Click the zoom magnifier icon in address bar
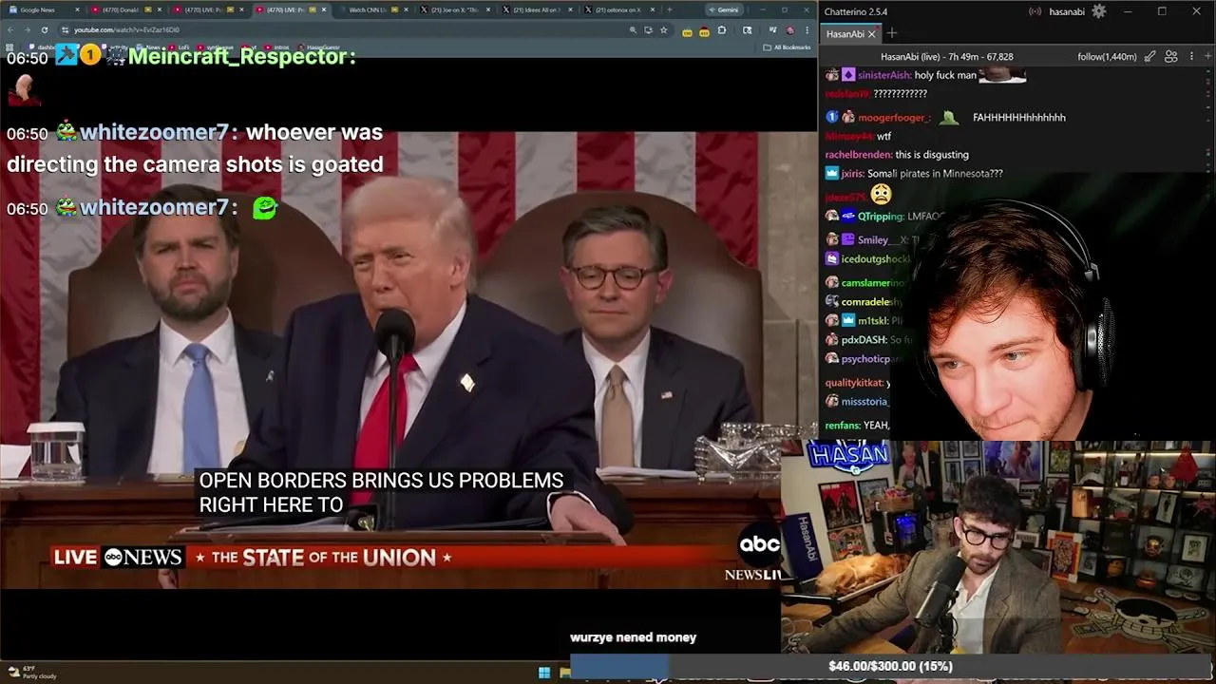The image size is (1216, 684). tap(633, 29)
